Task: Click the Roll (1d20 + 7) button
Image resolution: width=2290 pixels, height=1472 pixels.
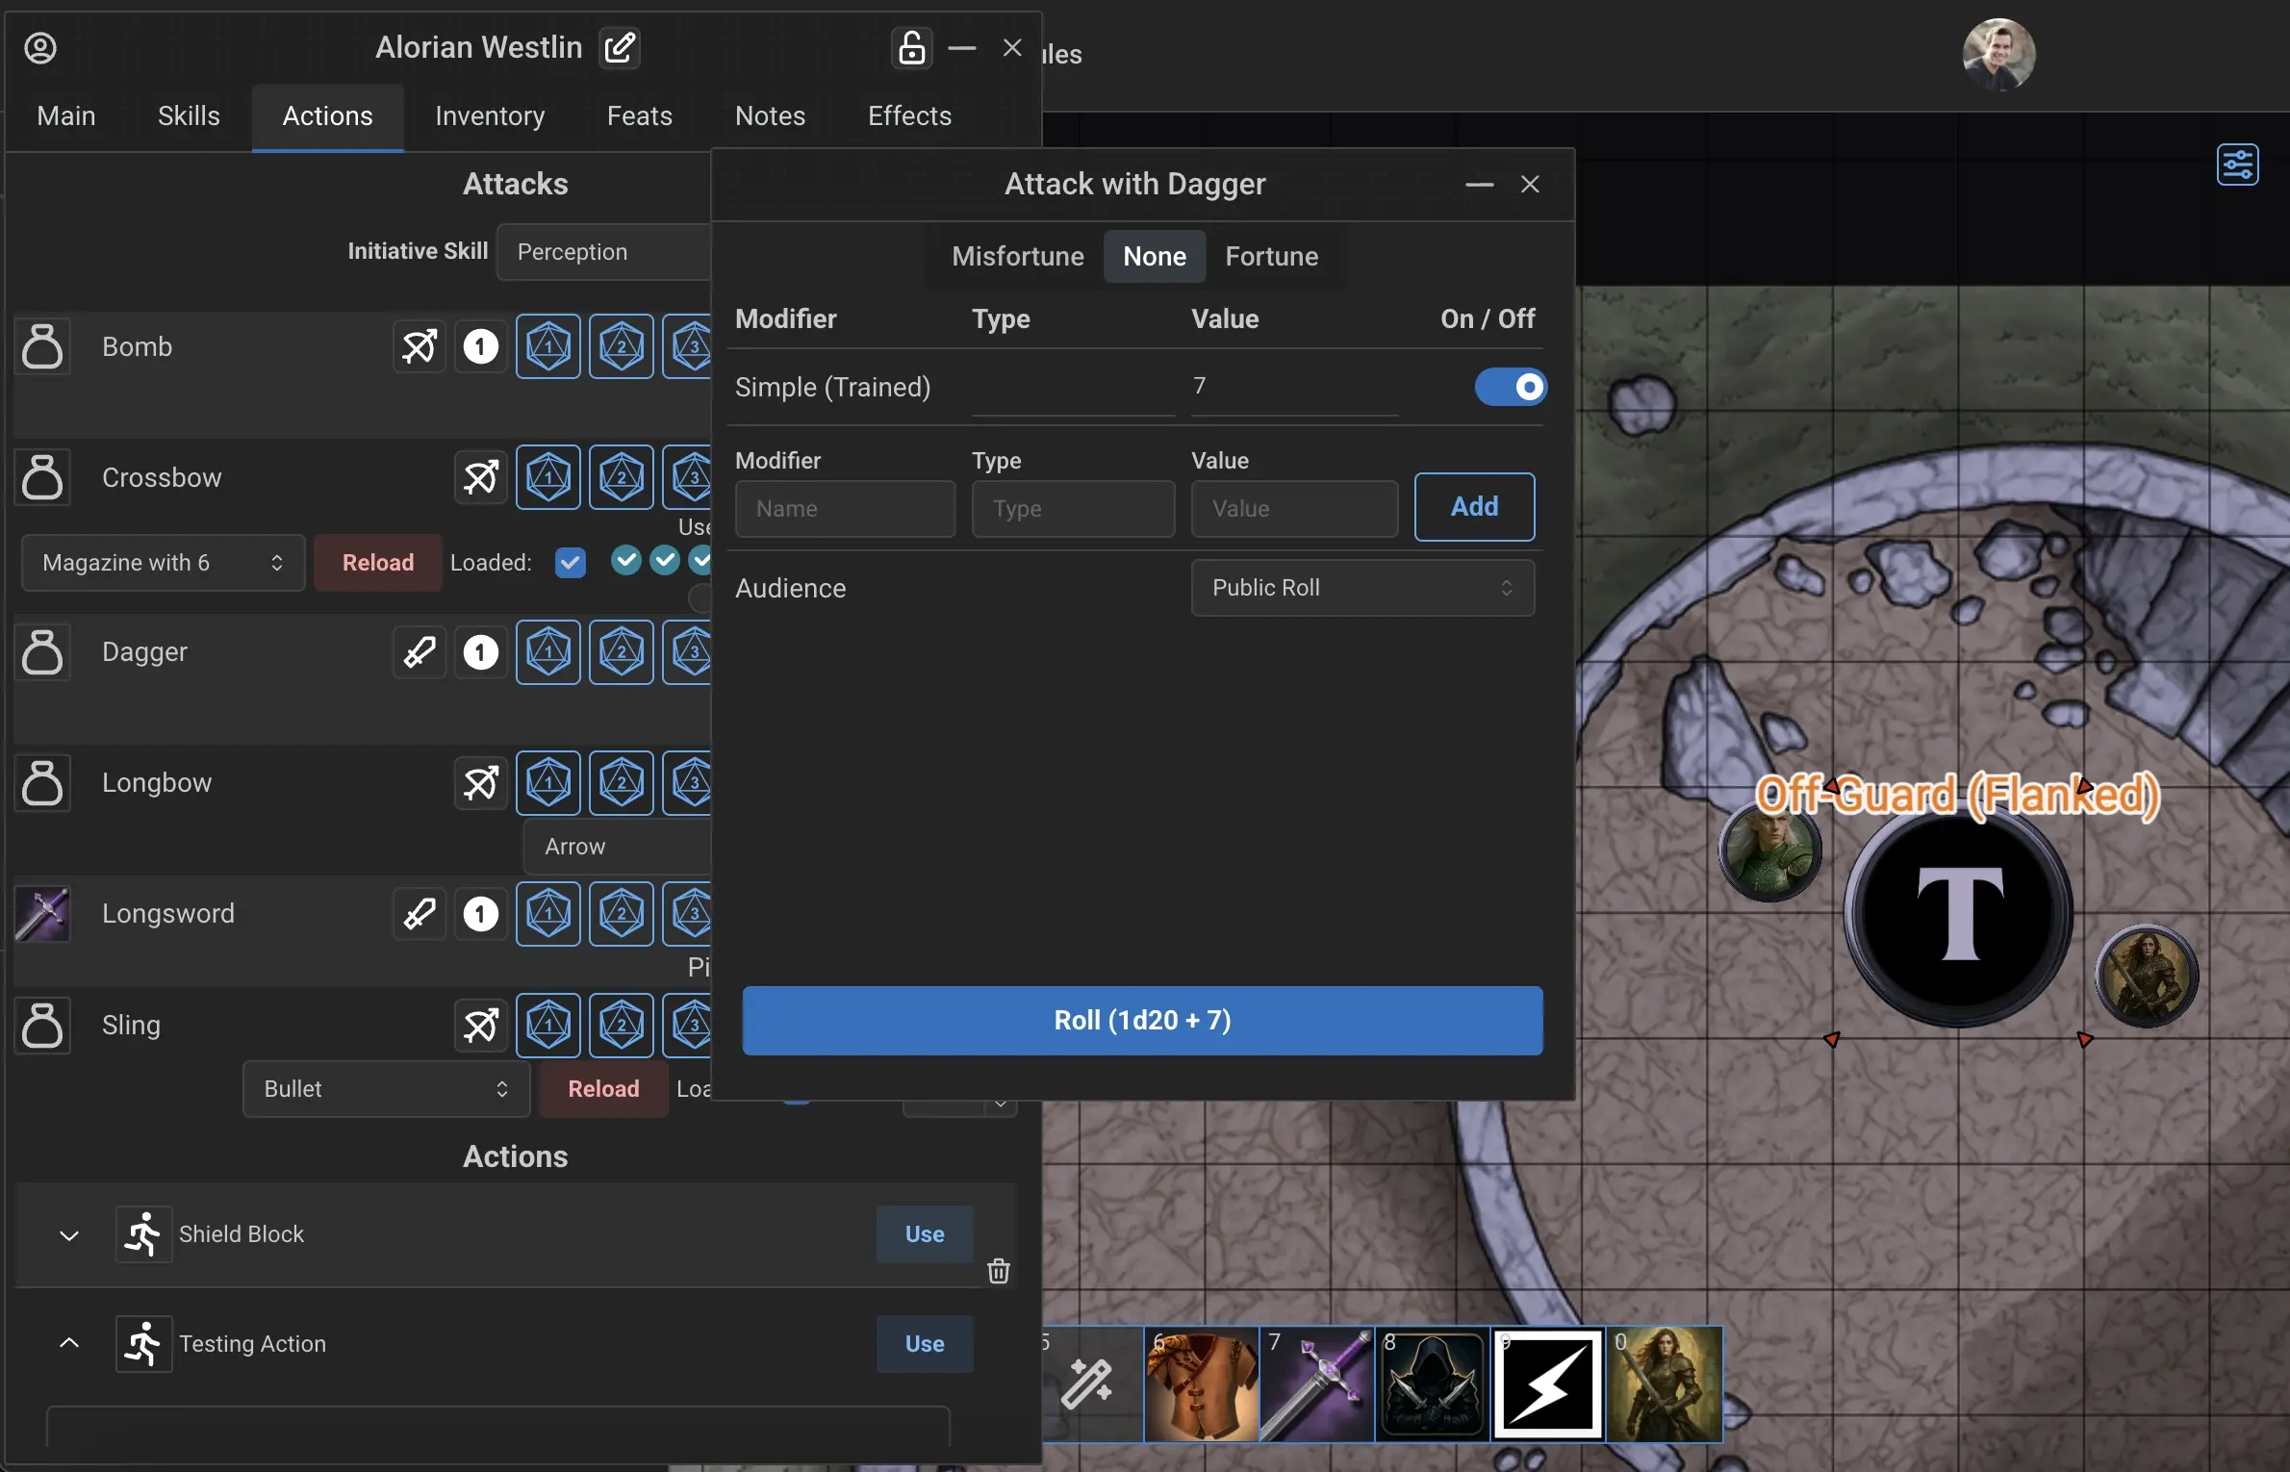Action: pyautogui.click(x=1141, y=1020)
